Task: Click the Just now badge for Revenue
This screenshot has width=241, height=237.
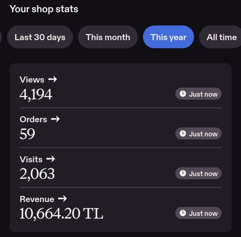Action: point(198,213)
